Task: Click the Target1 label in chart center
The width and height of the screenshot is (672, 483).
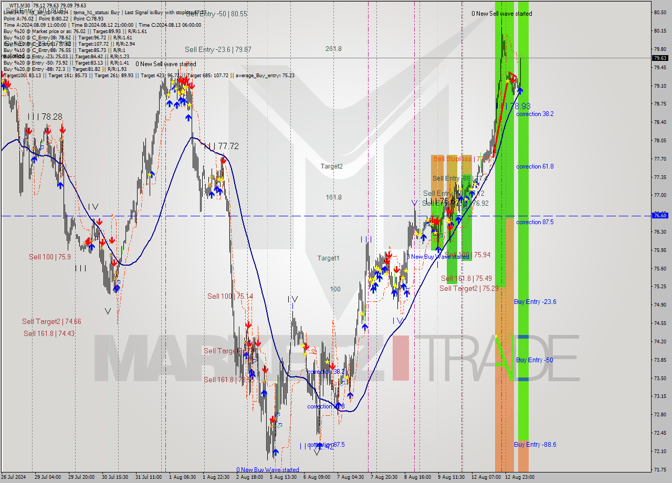Action: coord(329,258)
